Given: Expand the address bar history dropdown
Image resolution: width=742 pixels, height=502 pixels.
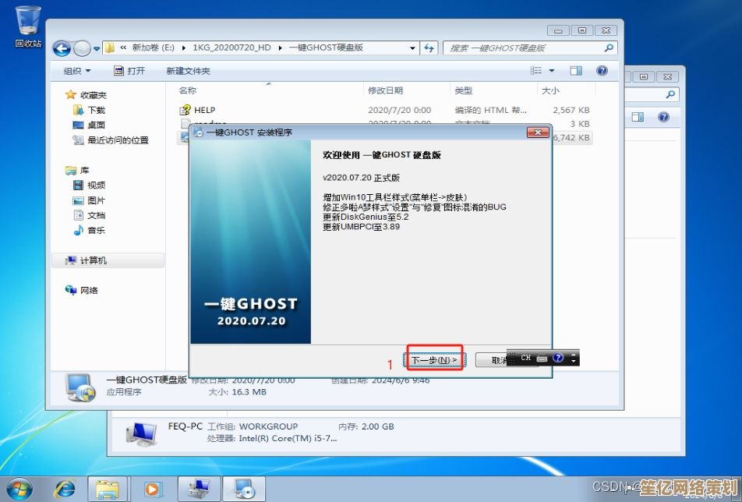Looking at the screenshot, I should tap(412, 48).
